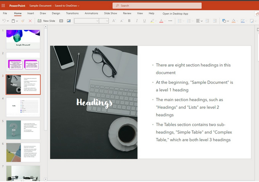The height and width of the screenshot is (182, 259).
Task: Click the Search box
Action: click(x=157, y=6)
